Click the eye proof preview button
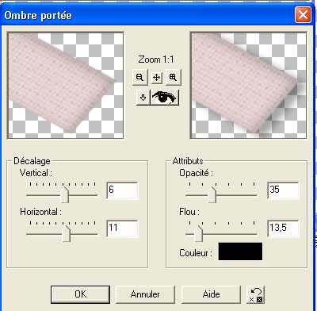Image resolution: width=317 pixels, height=311 pixels. 164,98
